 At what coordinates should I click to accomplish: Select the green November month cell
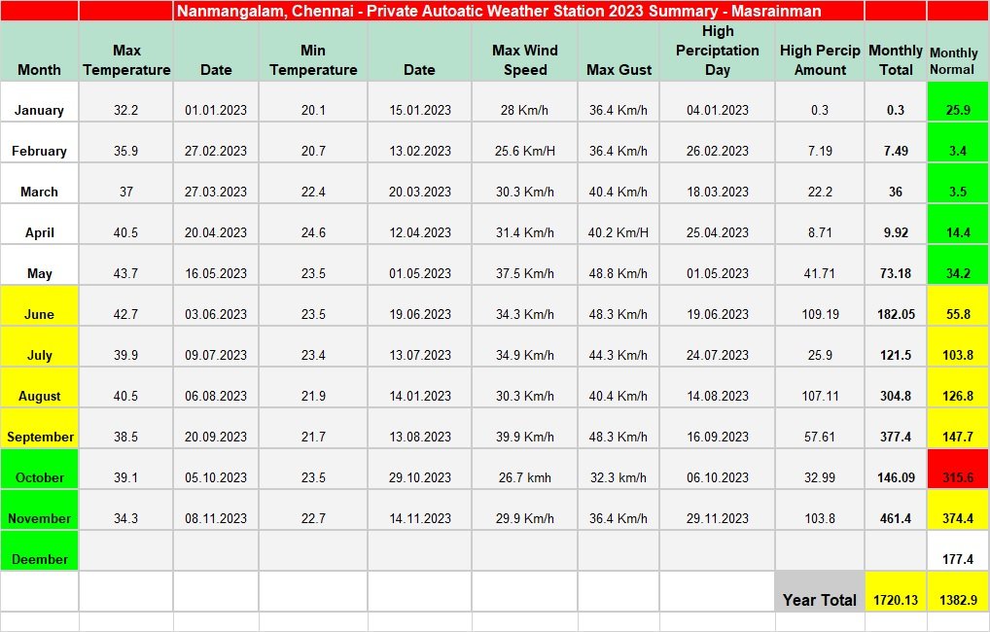tap(39, 509)
